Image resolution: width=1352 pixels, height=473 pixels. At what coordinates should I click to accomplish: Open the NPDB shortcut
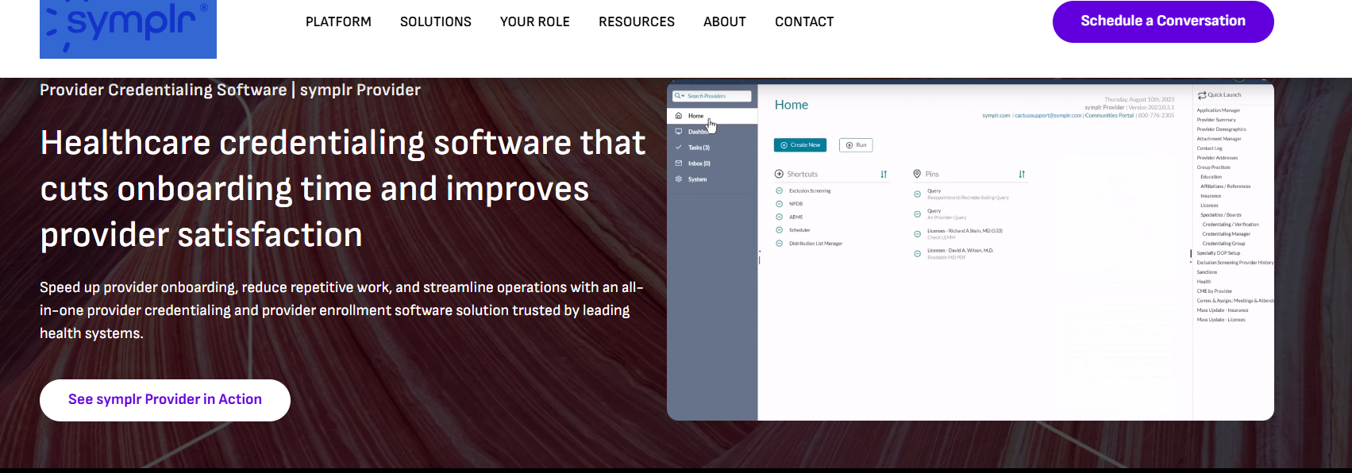pyautogui.click(x=795, y=204)
